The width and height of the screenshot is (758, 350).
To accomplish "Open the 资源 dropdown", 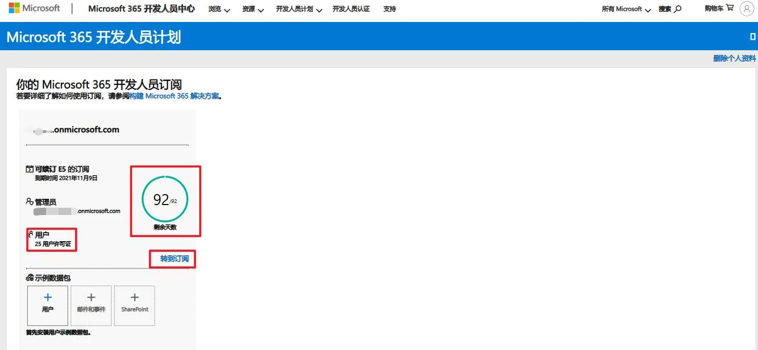I will (252, 9).
